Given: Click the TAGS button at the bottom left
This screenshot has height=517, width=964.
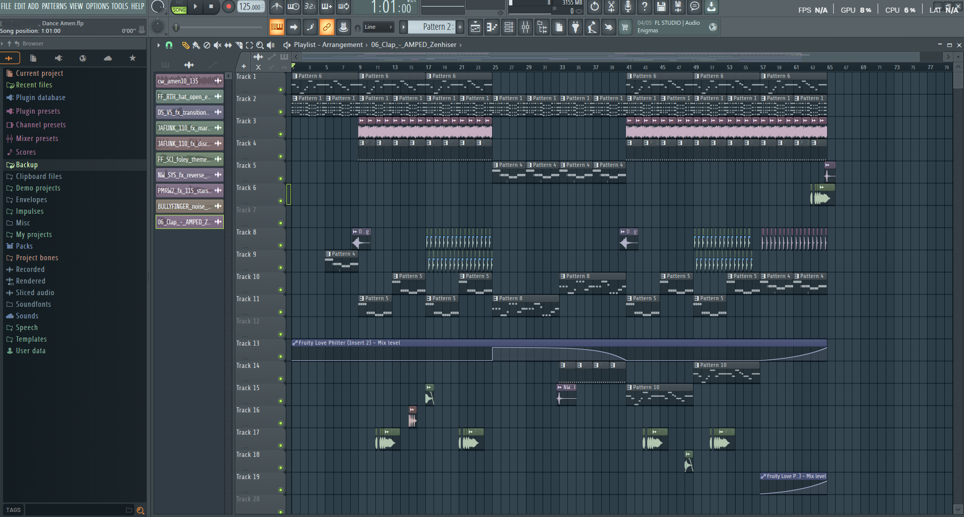Looking at the screenshot, I should [13, 509].
